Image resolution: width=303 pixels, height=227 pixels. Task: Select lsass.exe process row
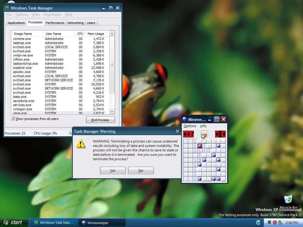59,97
